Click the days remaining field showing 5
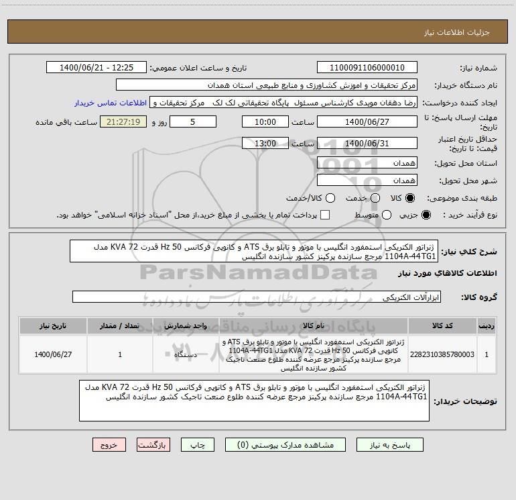516x500 pixels. pyautogui.click(x=193, y=121)
